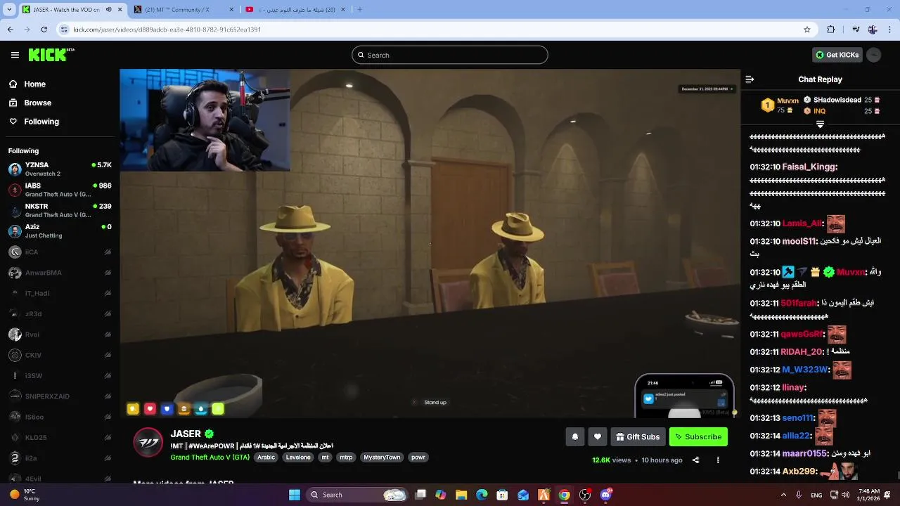Show hidden system tray icons
The image size is (900, 506).
pyautogui.click(x=783, y=495)
